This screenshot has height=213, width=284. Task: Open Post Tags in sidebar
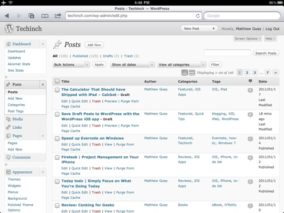16,111
